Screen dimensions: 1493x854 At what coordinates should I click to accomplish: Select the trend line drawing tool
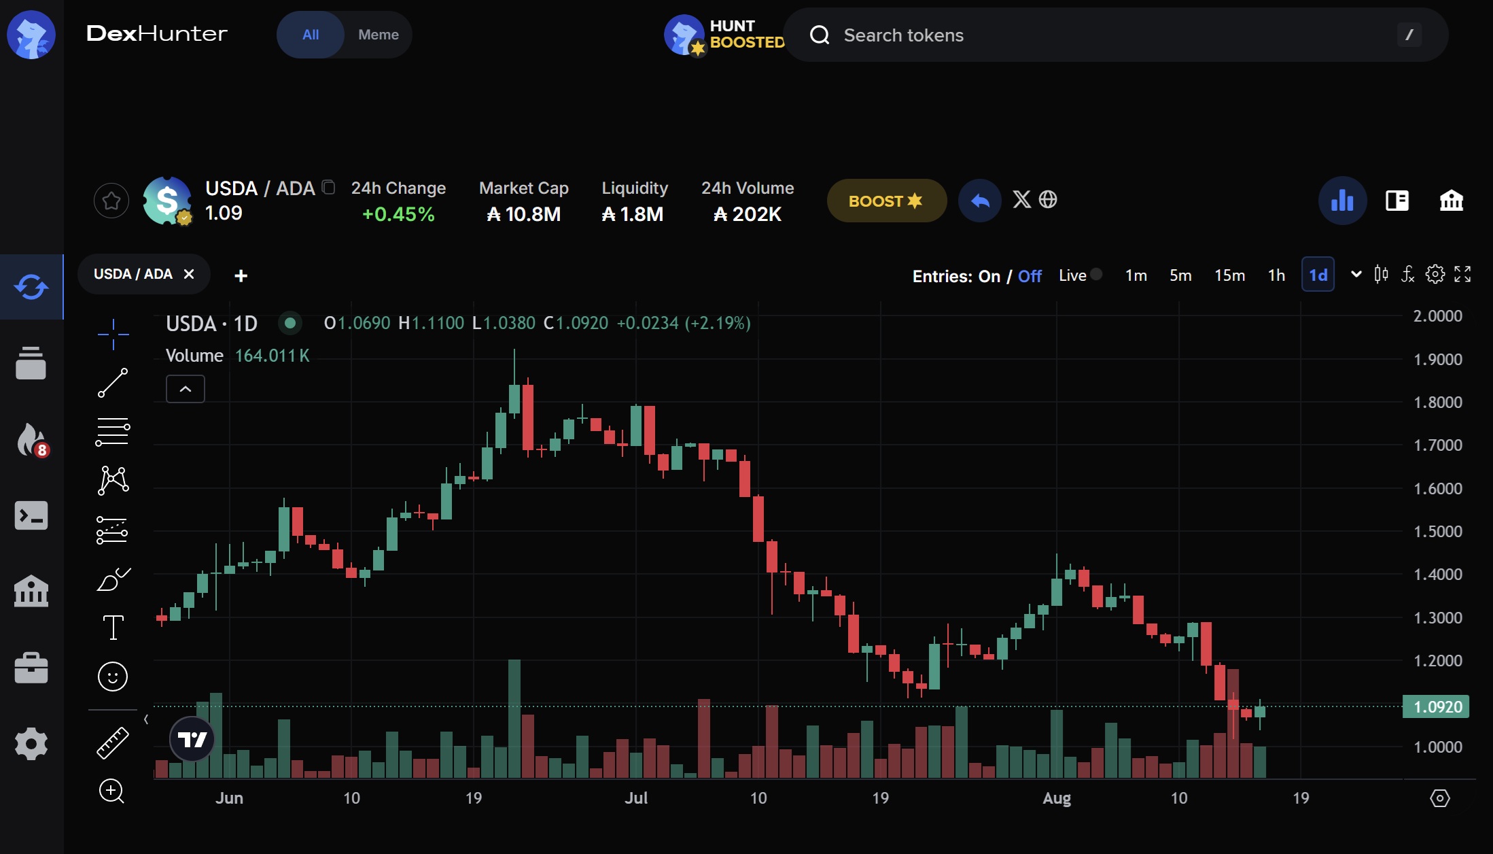pyautogui.click(x=113, y=383)
